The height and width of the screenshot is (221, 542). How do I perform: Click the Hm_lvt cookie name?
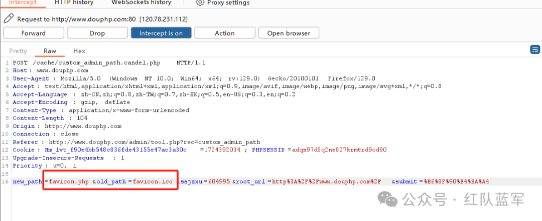[x=116, y=149]
